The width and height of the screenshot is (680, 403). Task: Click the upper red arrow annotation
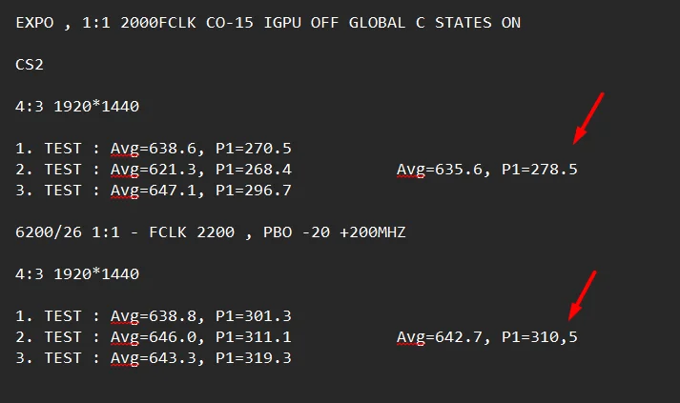coord(588,118)
